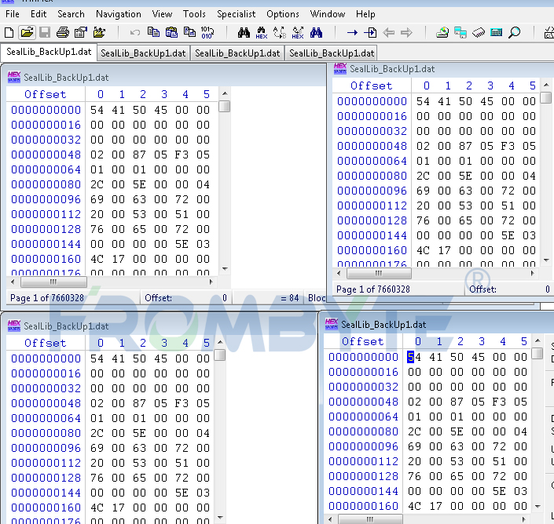
Task: Click the Replace Hex Values icon
Action: point(298,33)
